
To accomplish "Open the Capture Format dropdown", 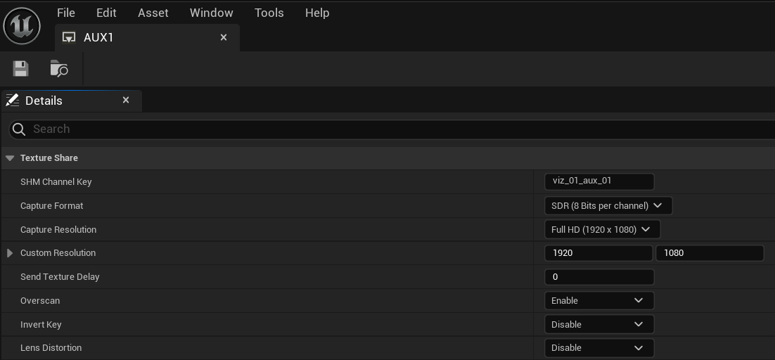I will (608, 205).
